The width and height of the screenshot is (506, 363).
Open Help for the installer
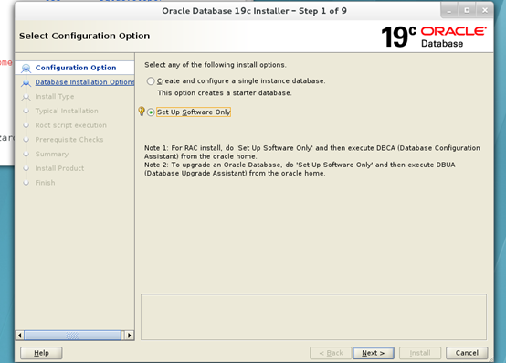(41, 353)
